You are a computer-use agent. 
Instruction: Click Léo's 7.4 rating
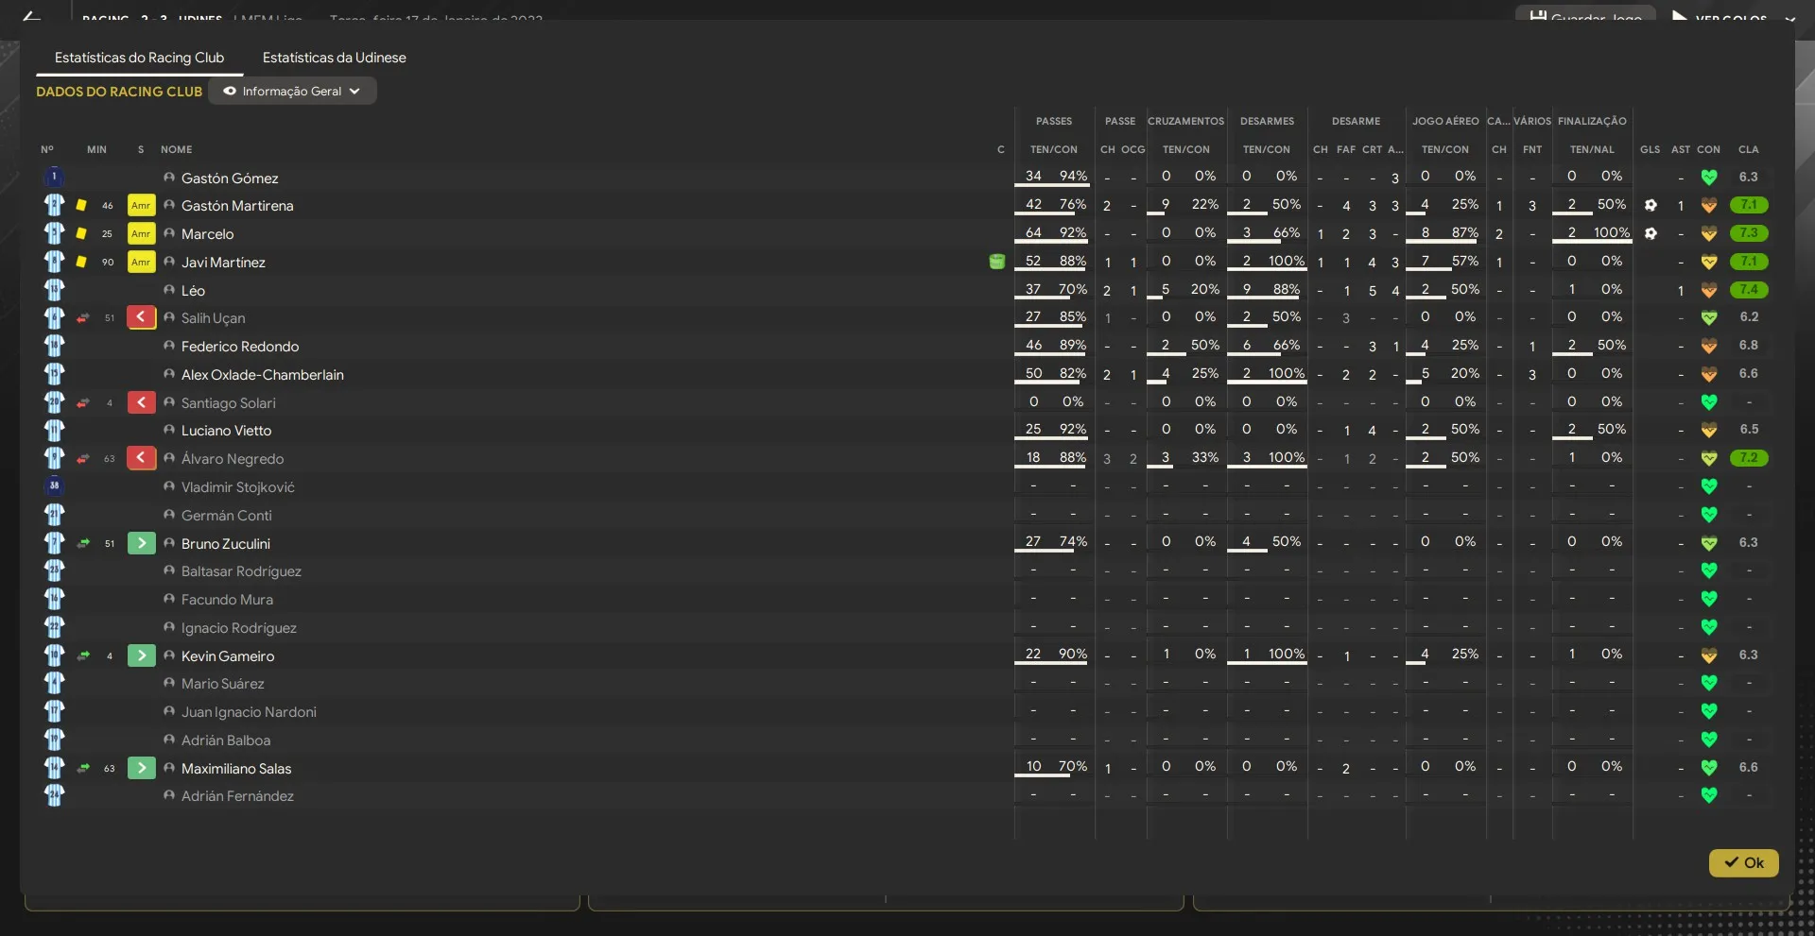click(1749, 290)
